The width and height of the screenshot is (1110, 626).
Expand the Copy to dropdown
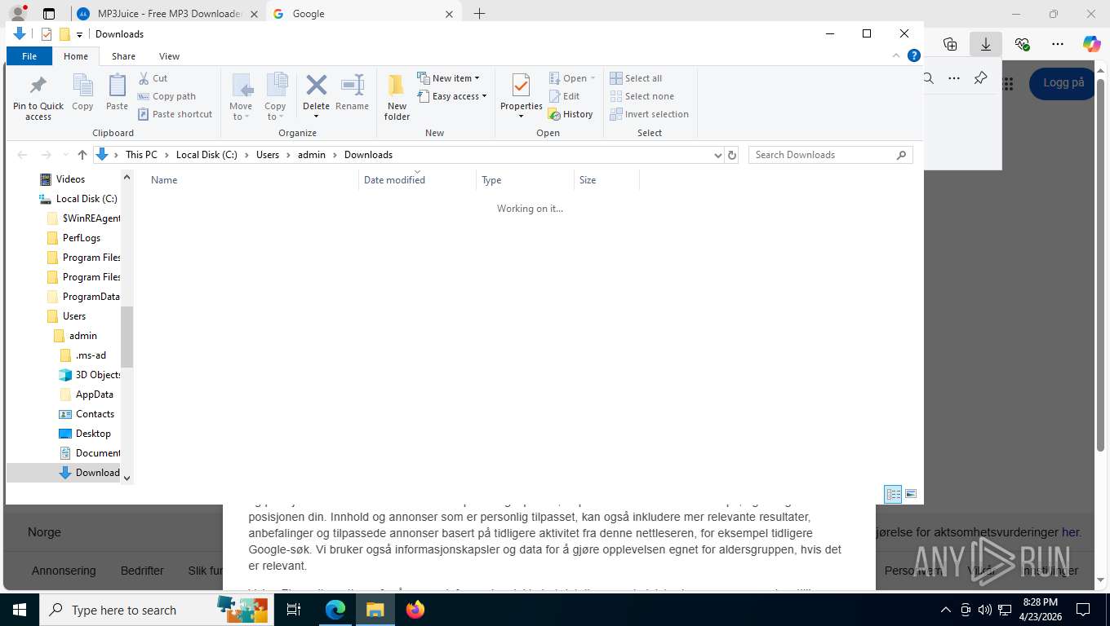click(x=275, y=112)
